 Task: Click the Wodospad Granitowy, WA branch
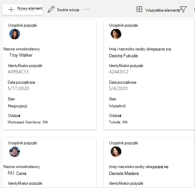pyautogui.click(x=28, y=122)
